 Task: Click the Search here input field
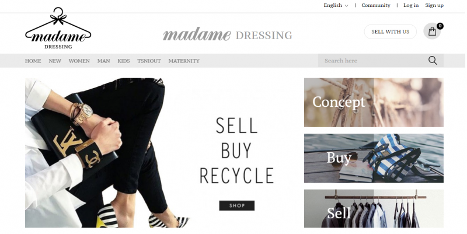coord(372,61)
